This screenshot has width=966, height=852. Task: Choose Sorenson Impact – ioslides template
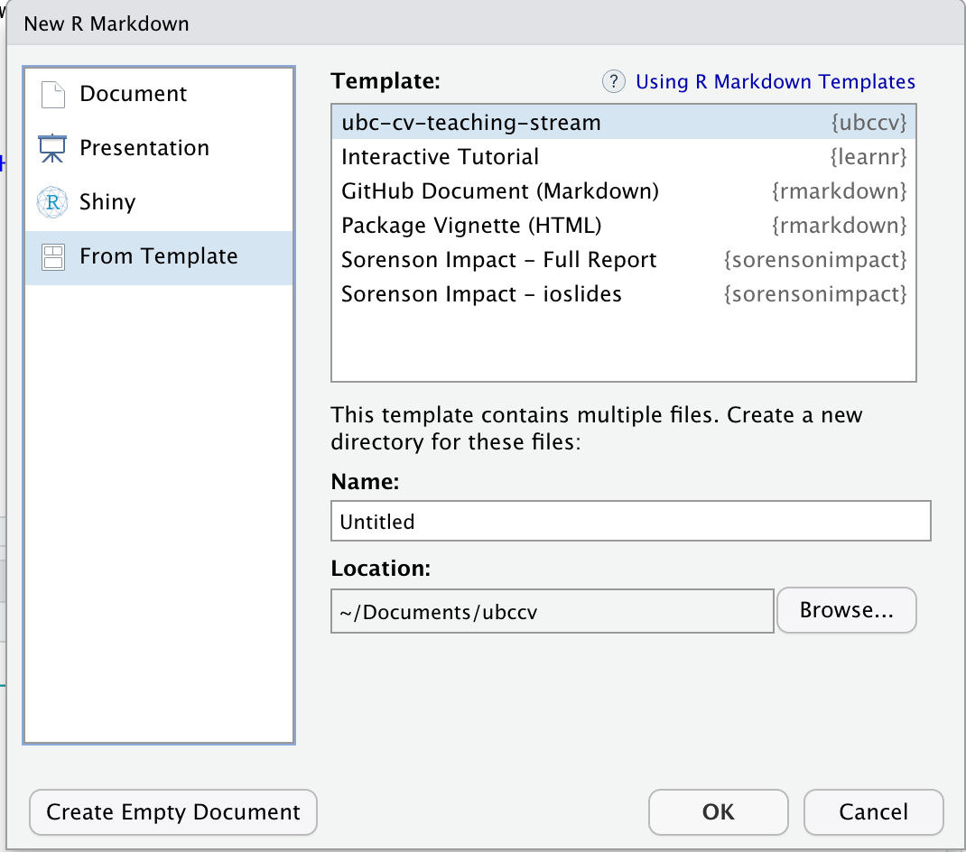[624, 294]
